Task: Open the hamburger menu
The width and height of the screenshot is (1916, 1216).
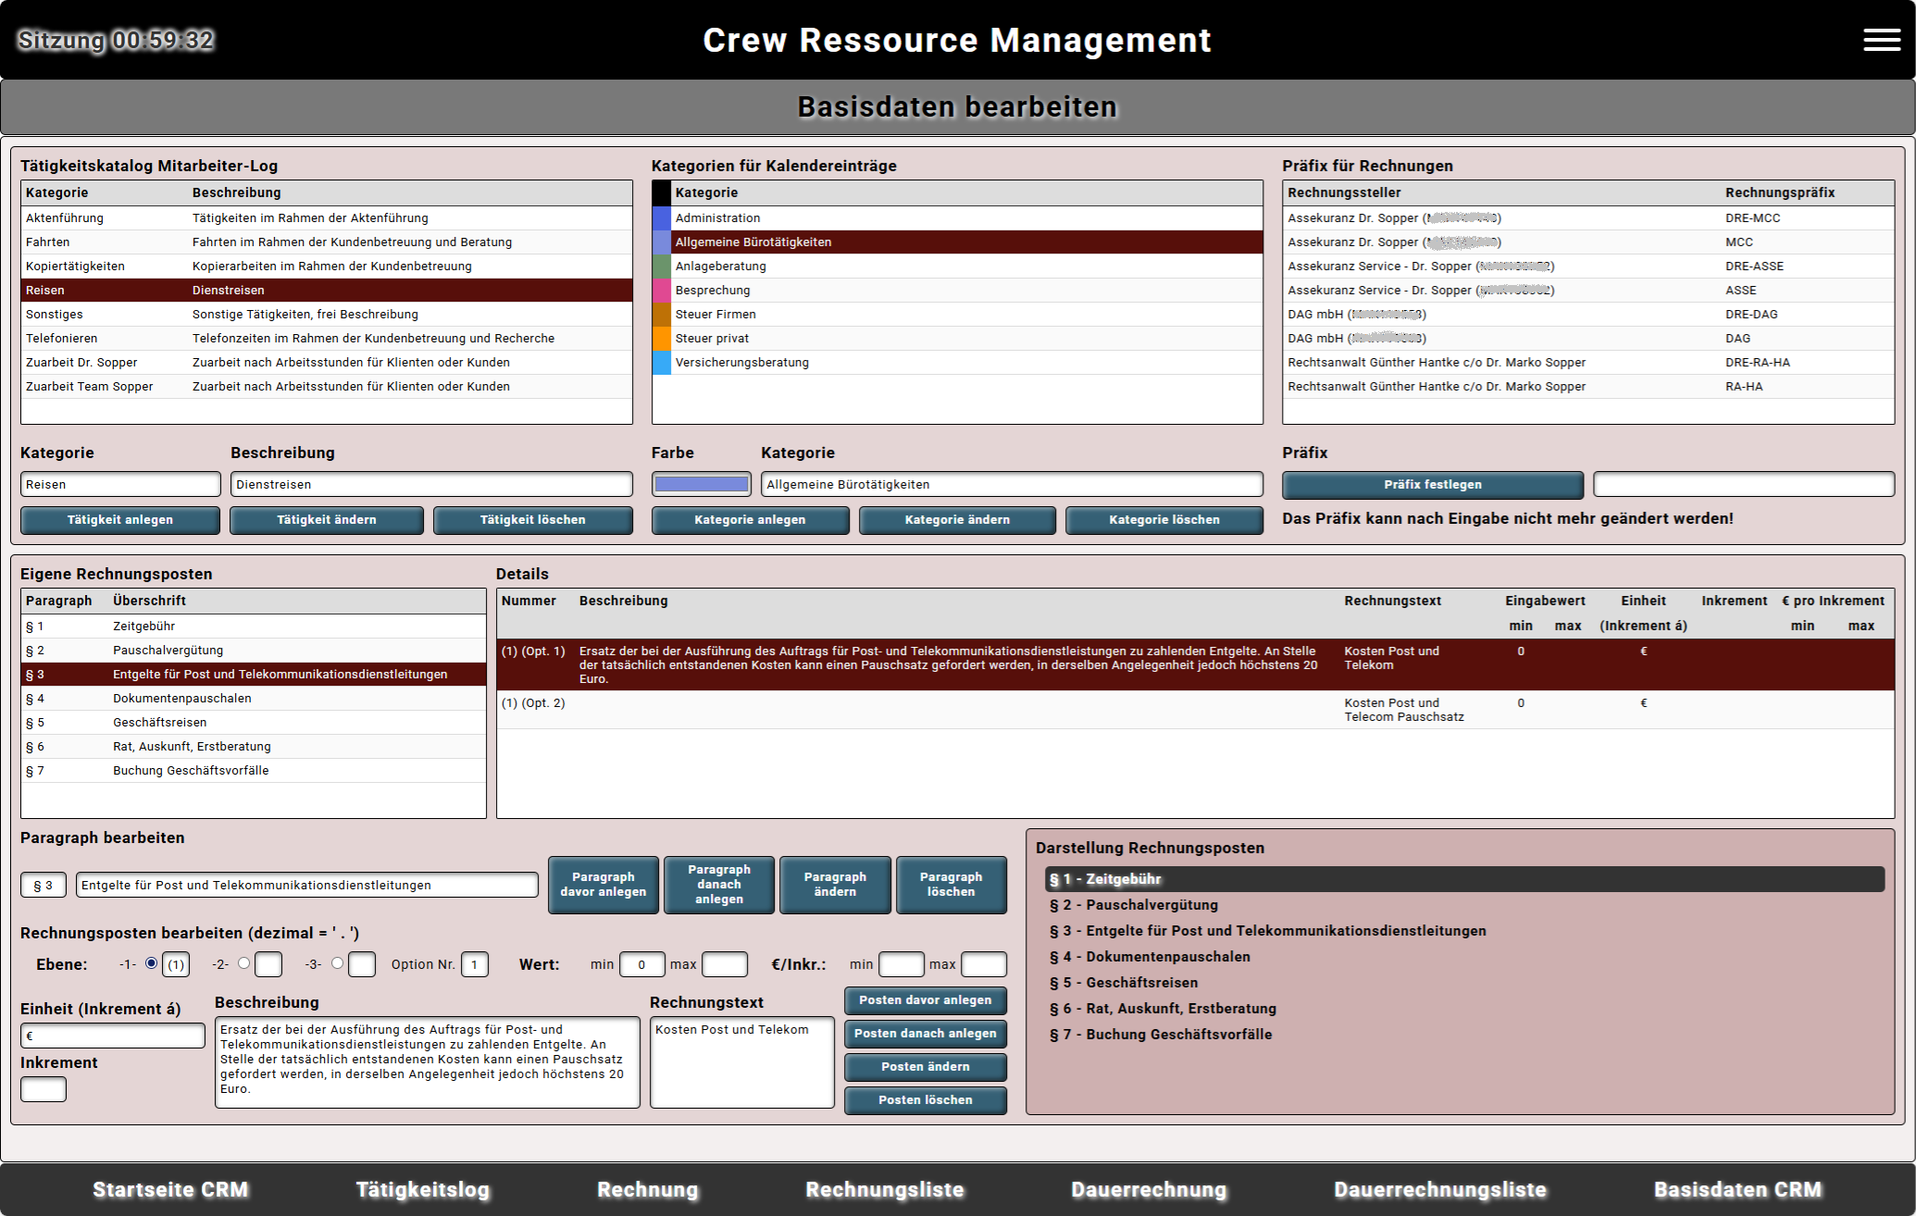Action: pyautogui.click(x=1882, y=40)
